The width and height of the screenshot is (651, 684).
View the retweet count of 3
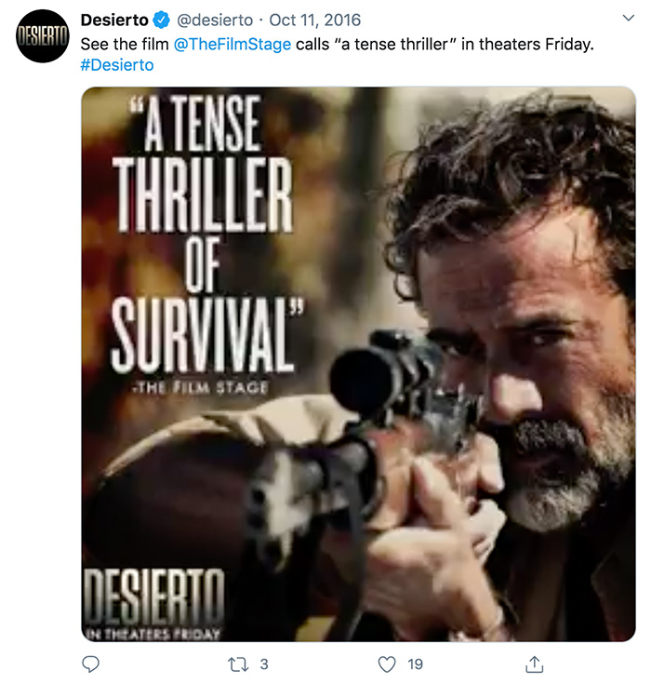264,664
